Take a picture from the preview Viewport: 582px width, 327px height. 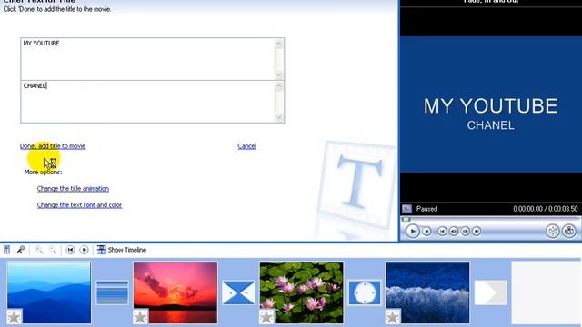(569, 232)
